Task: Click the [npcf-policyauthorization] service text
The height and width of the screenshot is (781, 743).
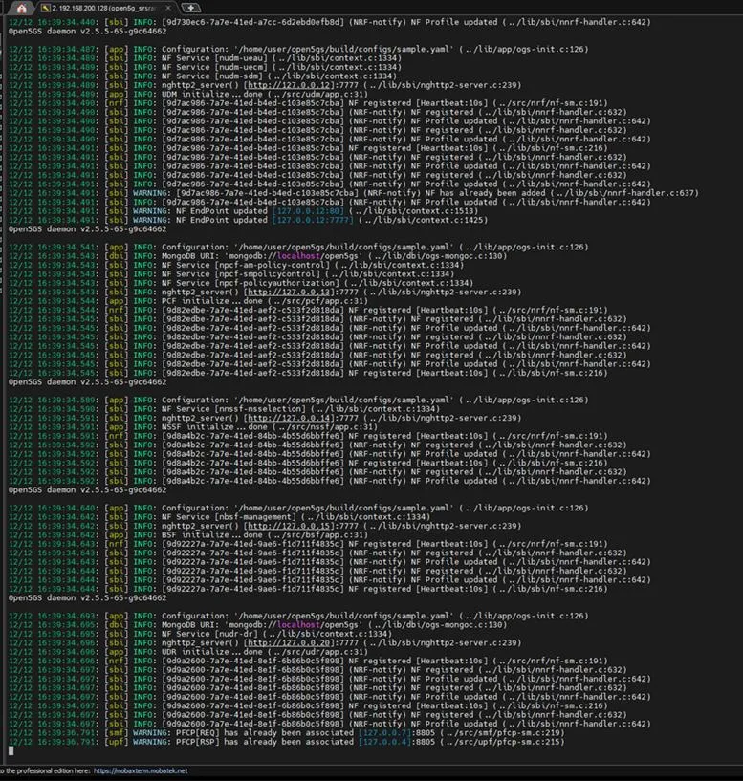Action: pyautogui.click(x=277, y=283)
